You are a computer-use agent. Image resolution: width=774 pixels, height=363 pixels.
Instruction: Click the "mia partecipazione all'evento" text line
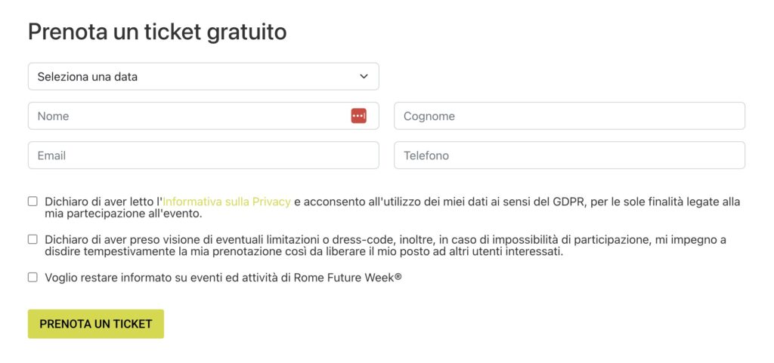tap(123, 214)
